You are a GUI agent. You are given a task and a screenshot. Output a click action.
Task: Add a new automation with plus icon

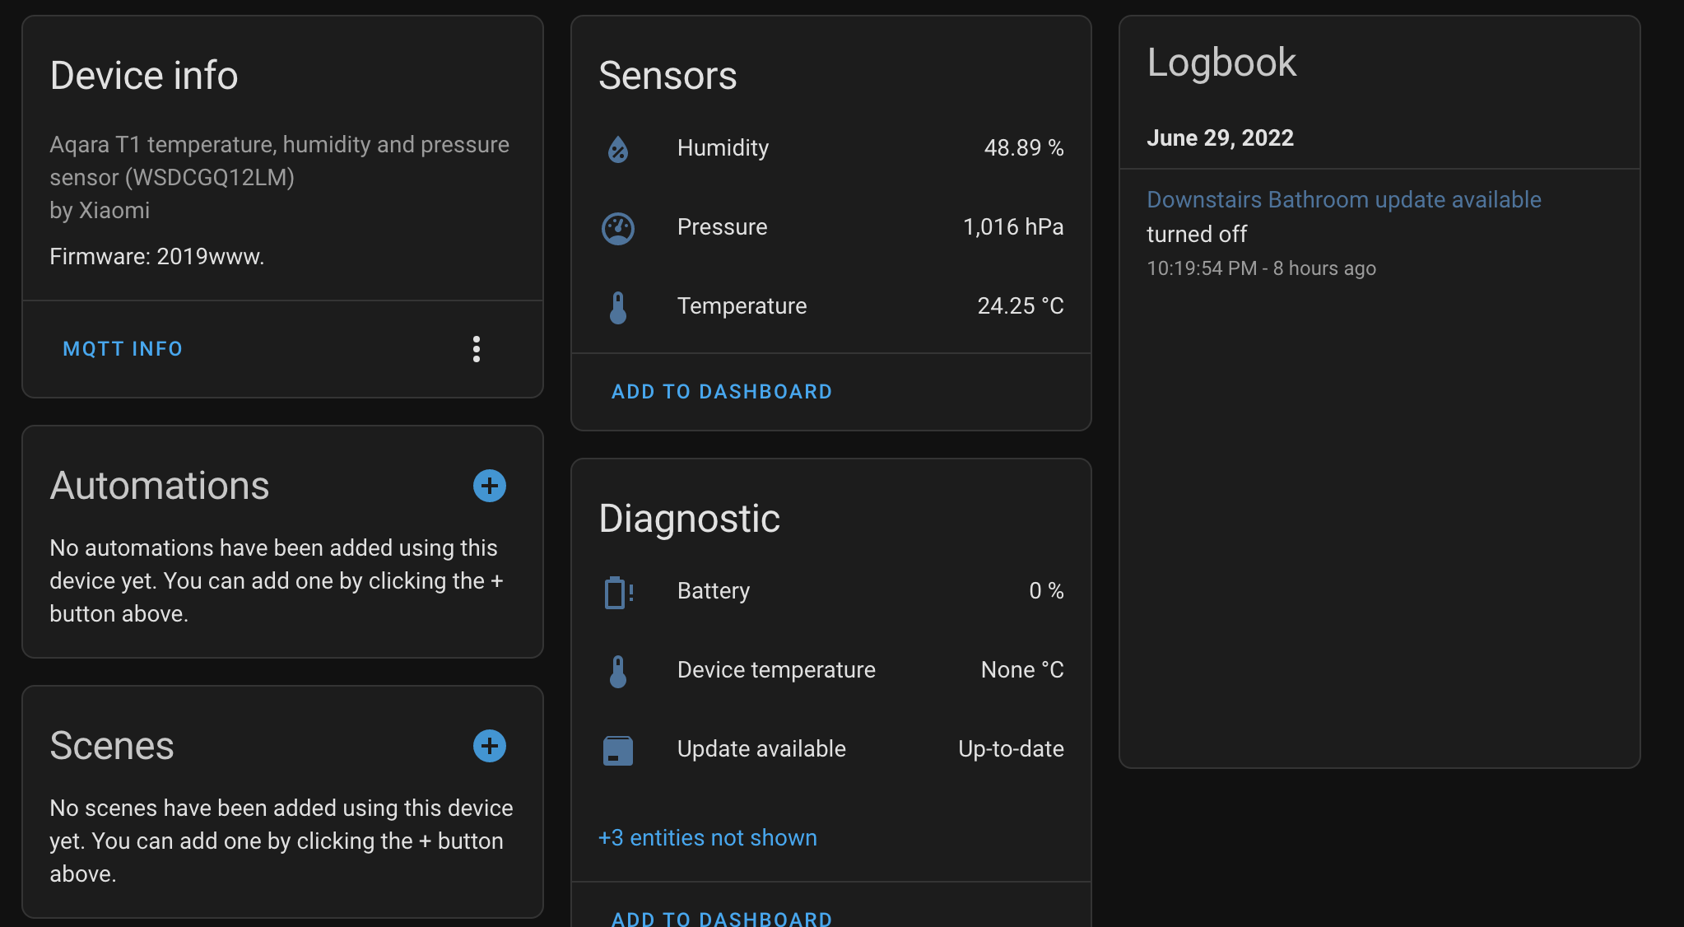(x=489, y=486)
